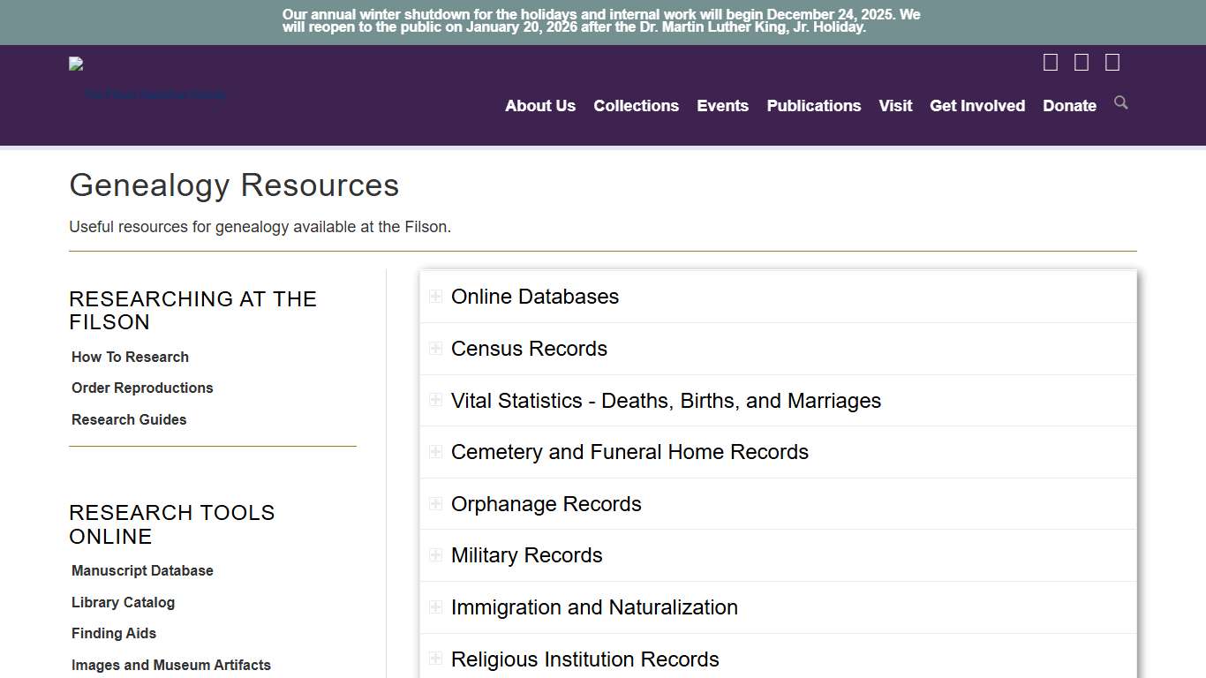Open the How To Research link
1206x678 pixels.
[130, 357]
